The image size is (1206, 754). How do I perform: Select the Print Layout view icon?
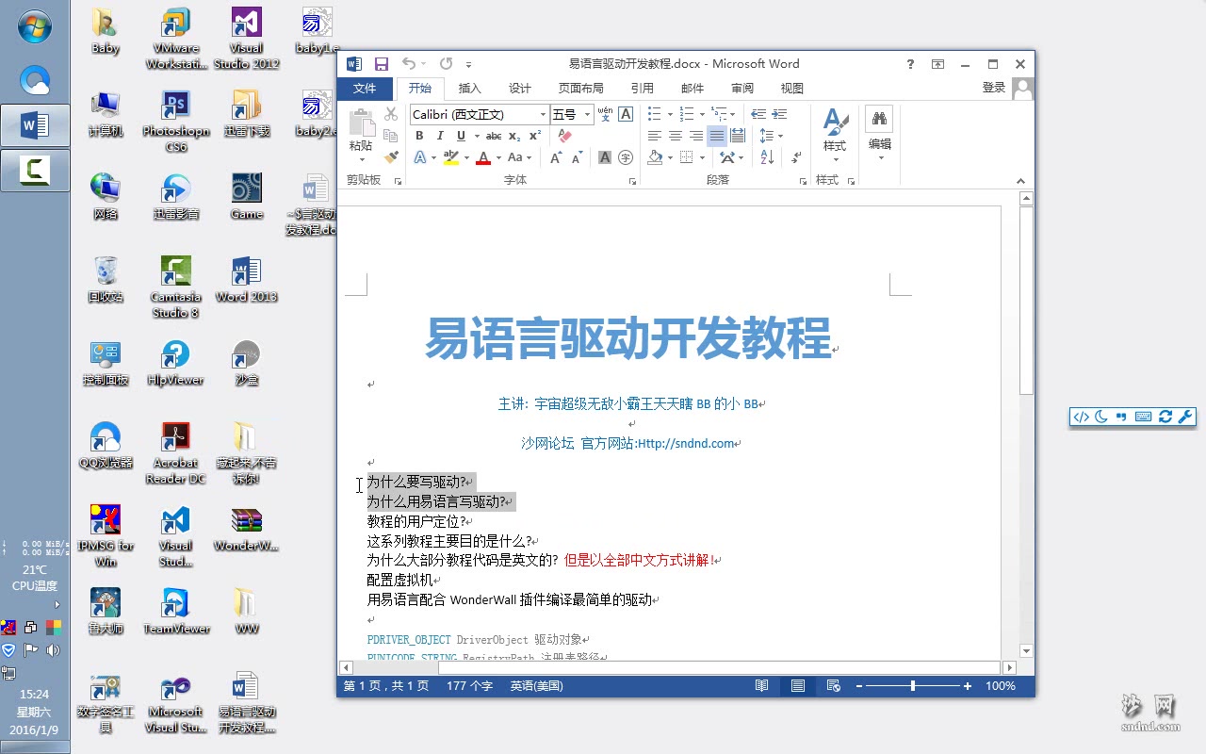pyautogui.click(x=796, y=685)
